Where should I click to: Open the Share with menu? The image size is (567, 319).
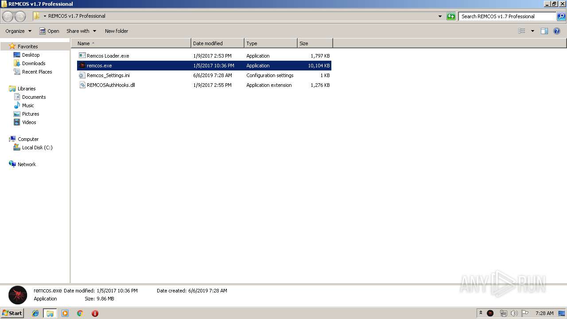[x=81, y=31]
